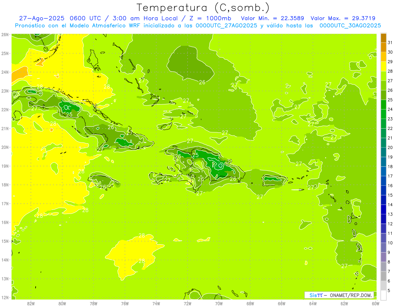Click the legend value 14
This screenshot has height=308, width=399.
click(390, 205)
